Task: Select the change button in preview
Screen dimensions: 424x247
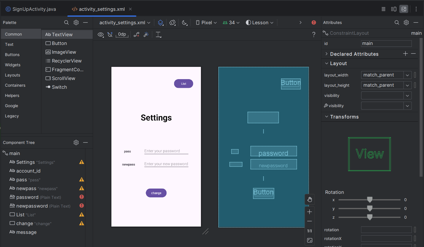Action: 156,193
